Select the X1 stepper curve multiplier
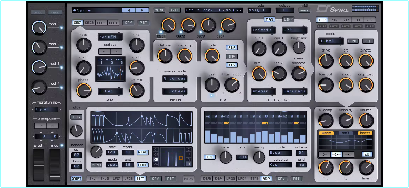Screen dimensions: 409x188 [x=156, y=149]
